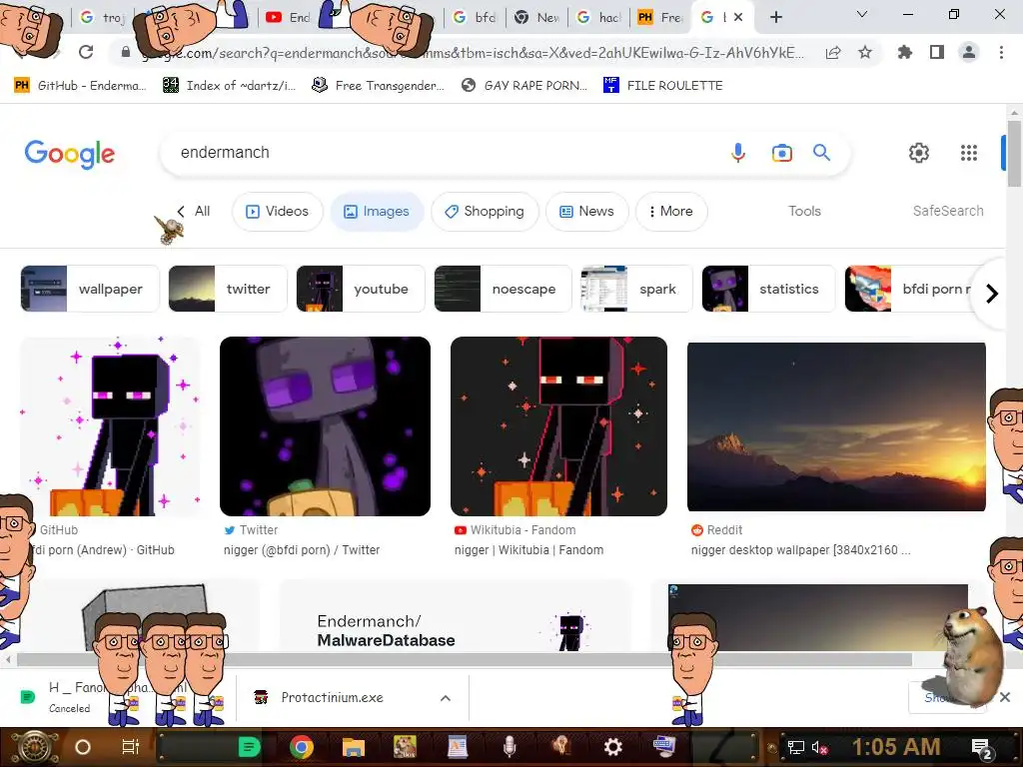Open the FILE ROULETTE bookmark
1023x767 pixels.
click(663, 86)
